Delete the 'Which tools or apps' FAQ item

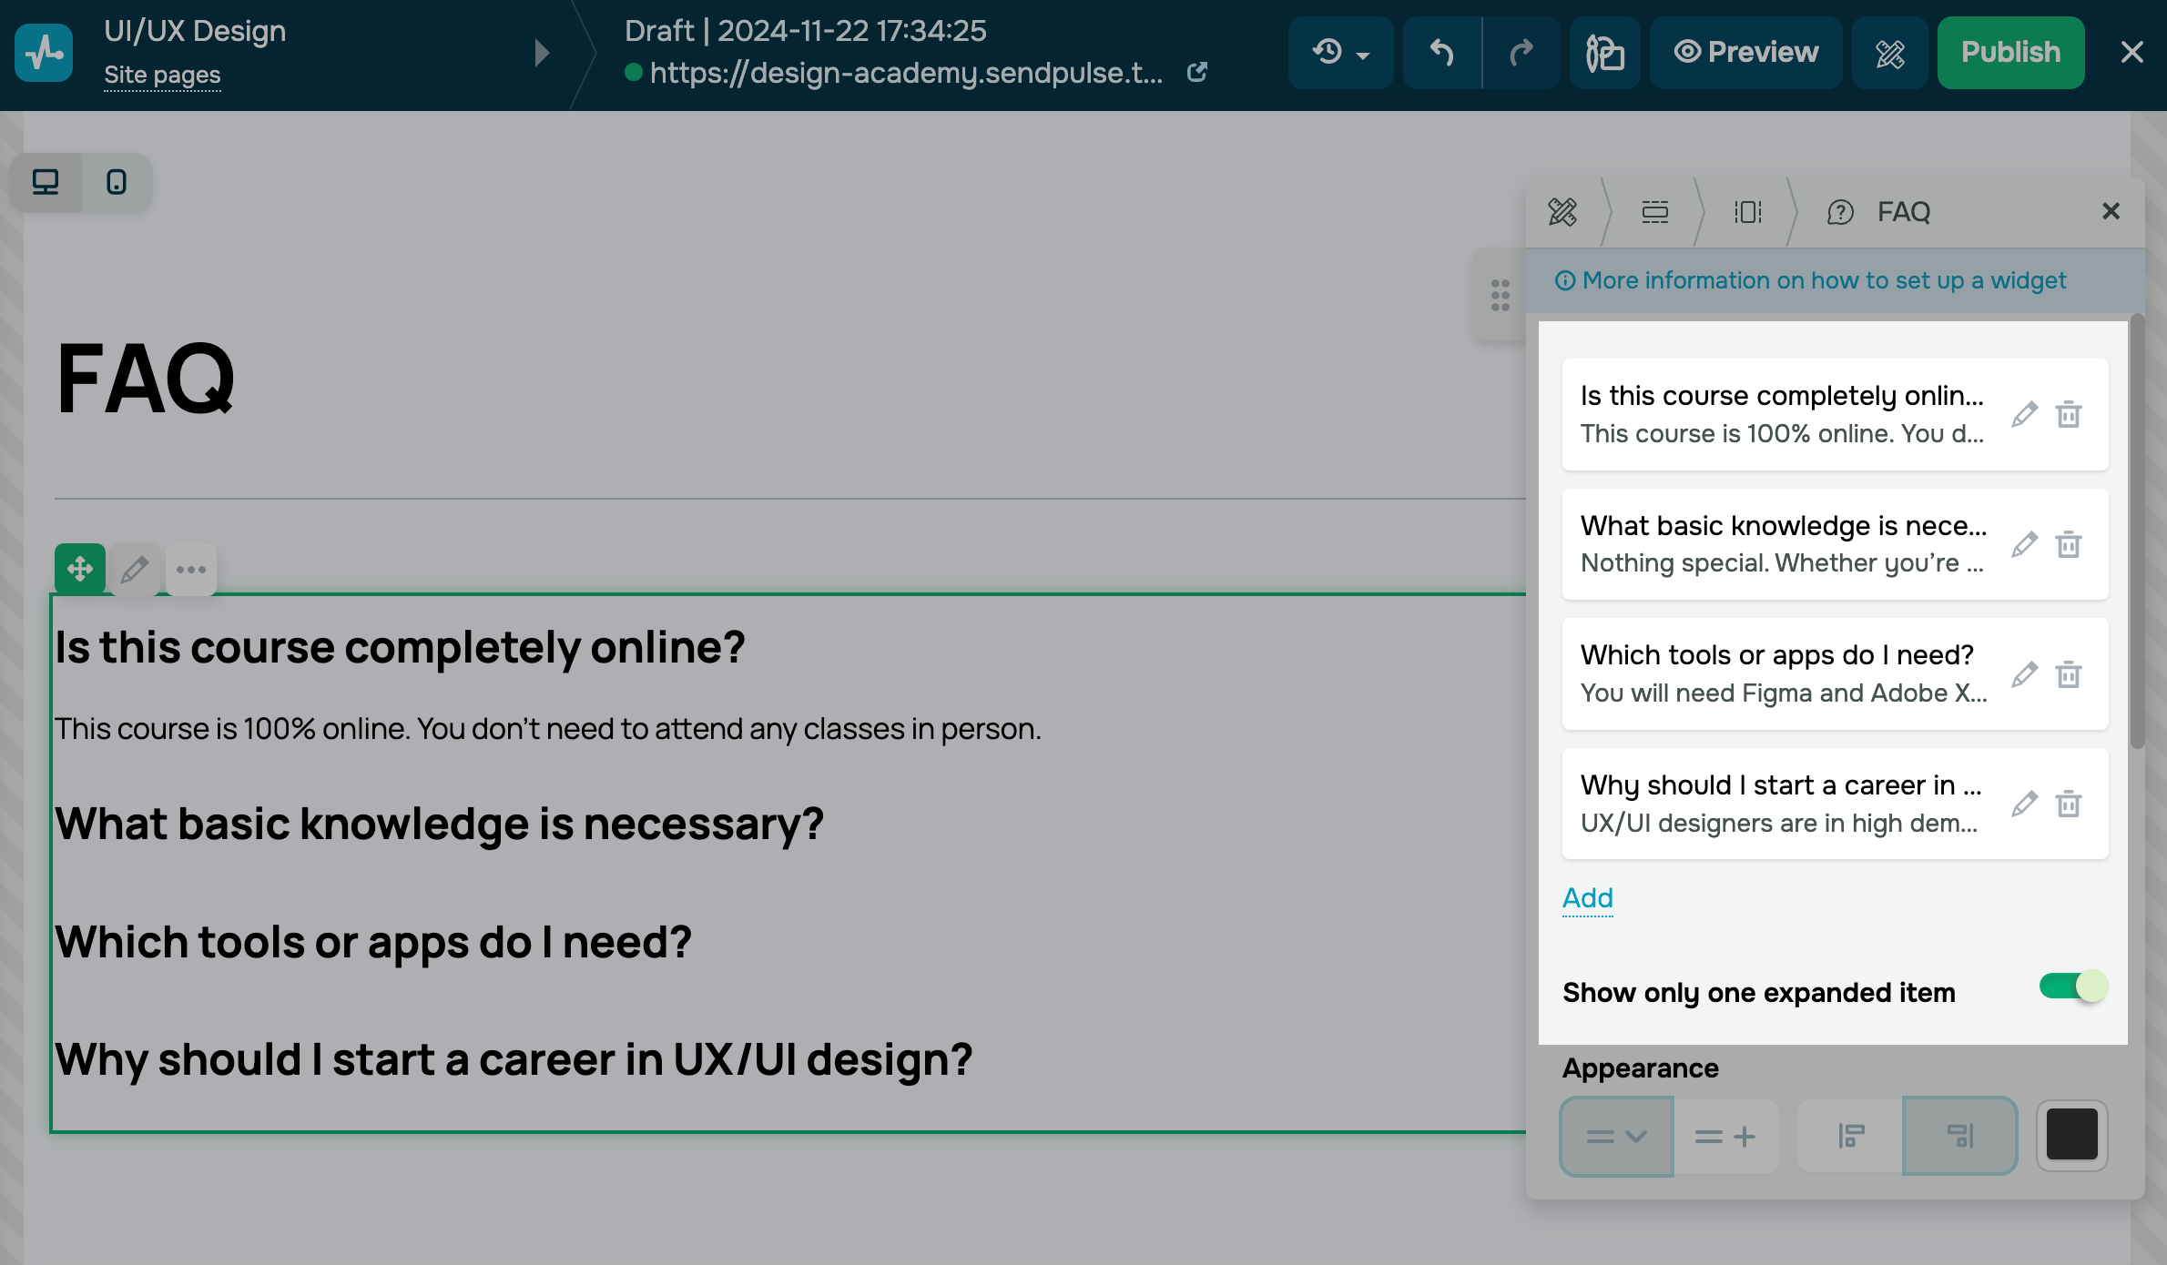pos(2068,674)
